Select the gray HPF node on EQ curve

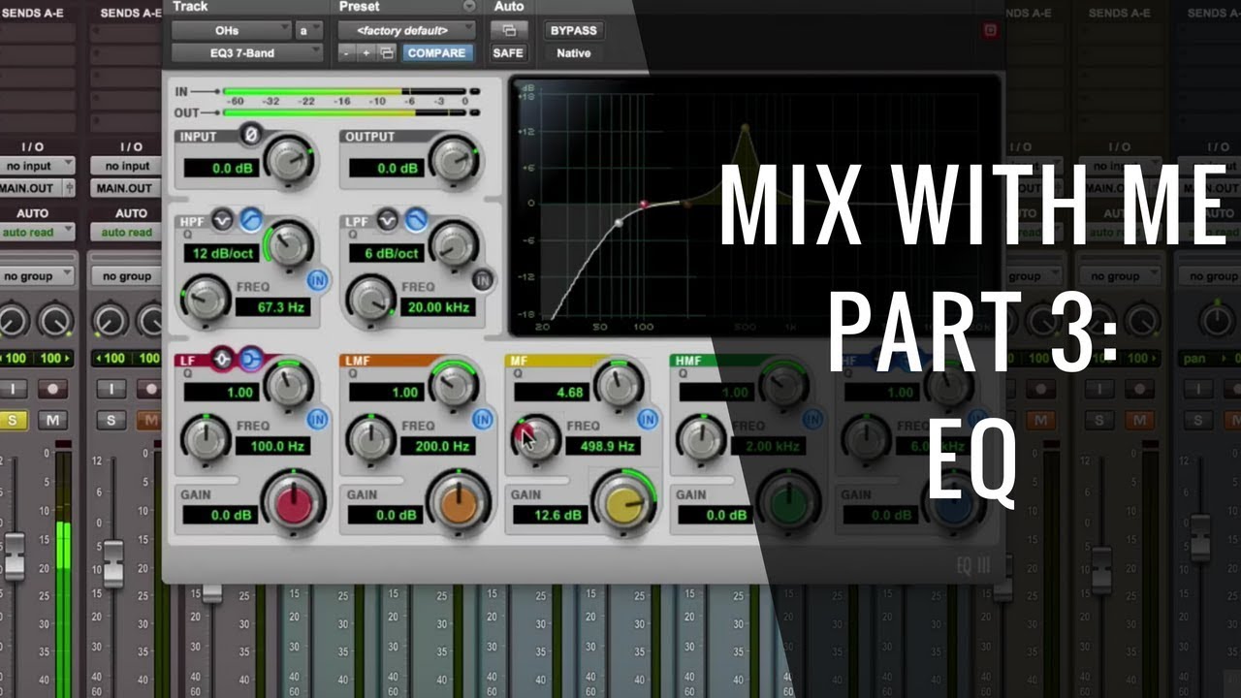point(619,223)
